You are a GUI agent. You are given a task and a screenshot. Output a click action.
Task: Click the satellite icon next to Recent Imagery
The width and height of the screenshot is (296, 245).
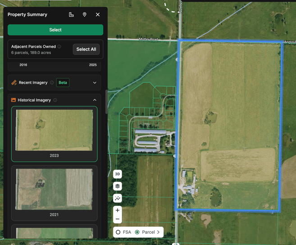click(14, 83)
